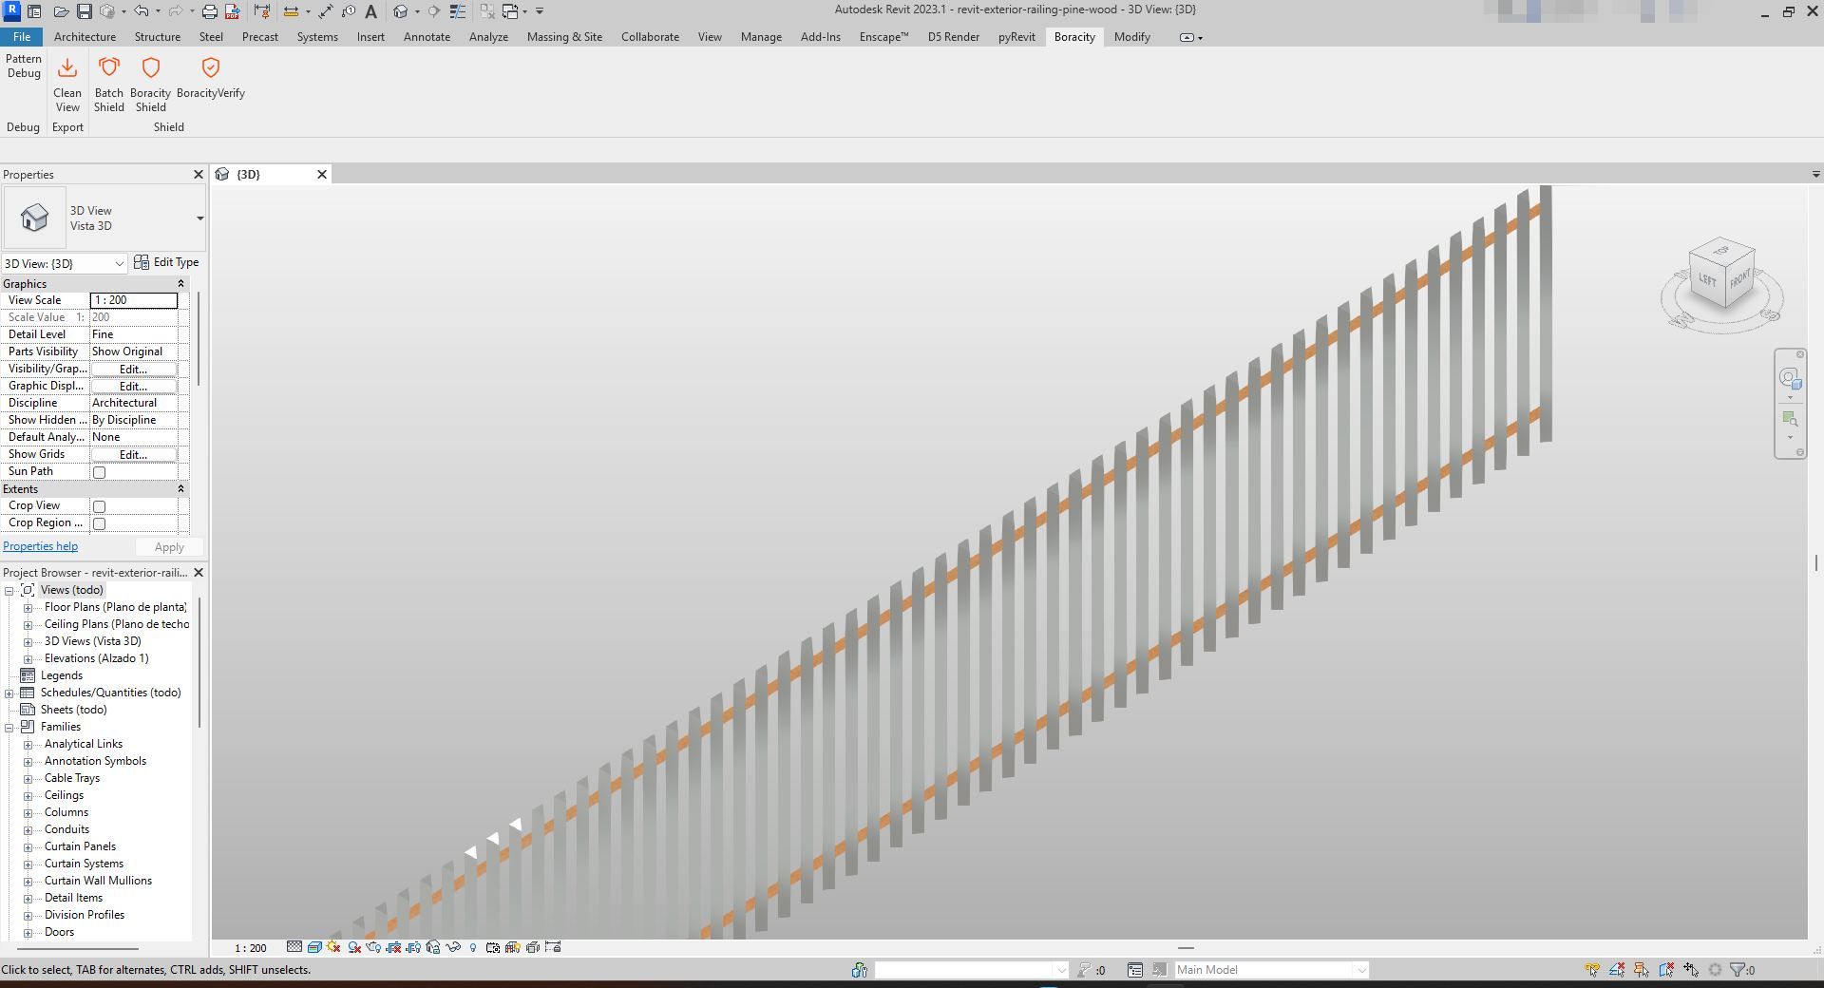The width and height of the screenshot is (1824, 988).
Task: Expand the Curtain Panels family node
Action: pyautogui.click(x=28, y=847)
